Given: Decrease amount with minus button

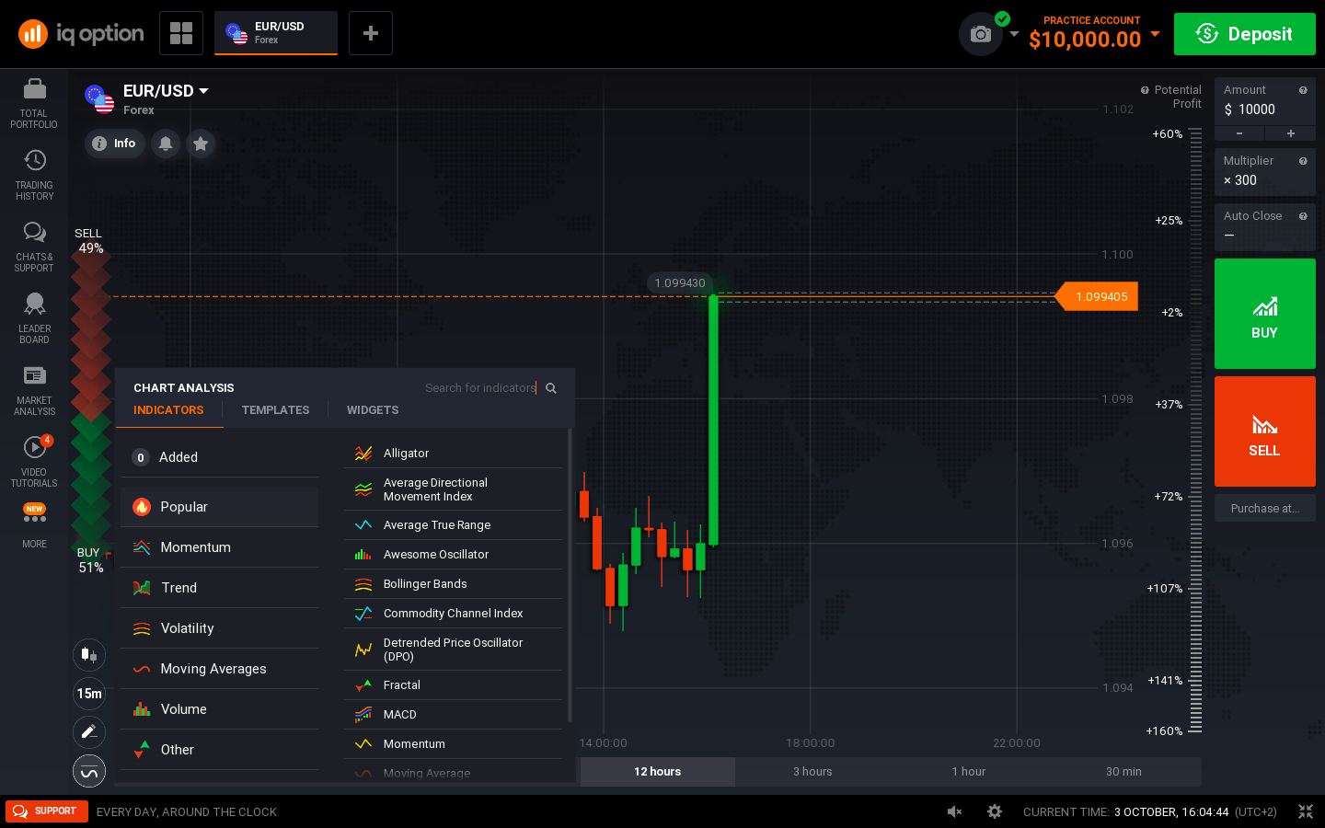Looking at the screenshot, I should click(1239, 133).
